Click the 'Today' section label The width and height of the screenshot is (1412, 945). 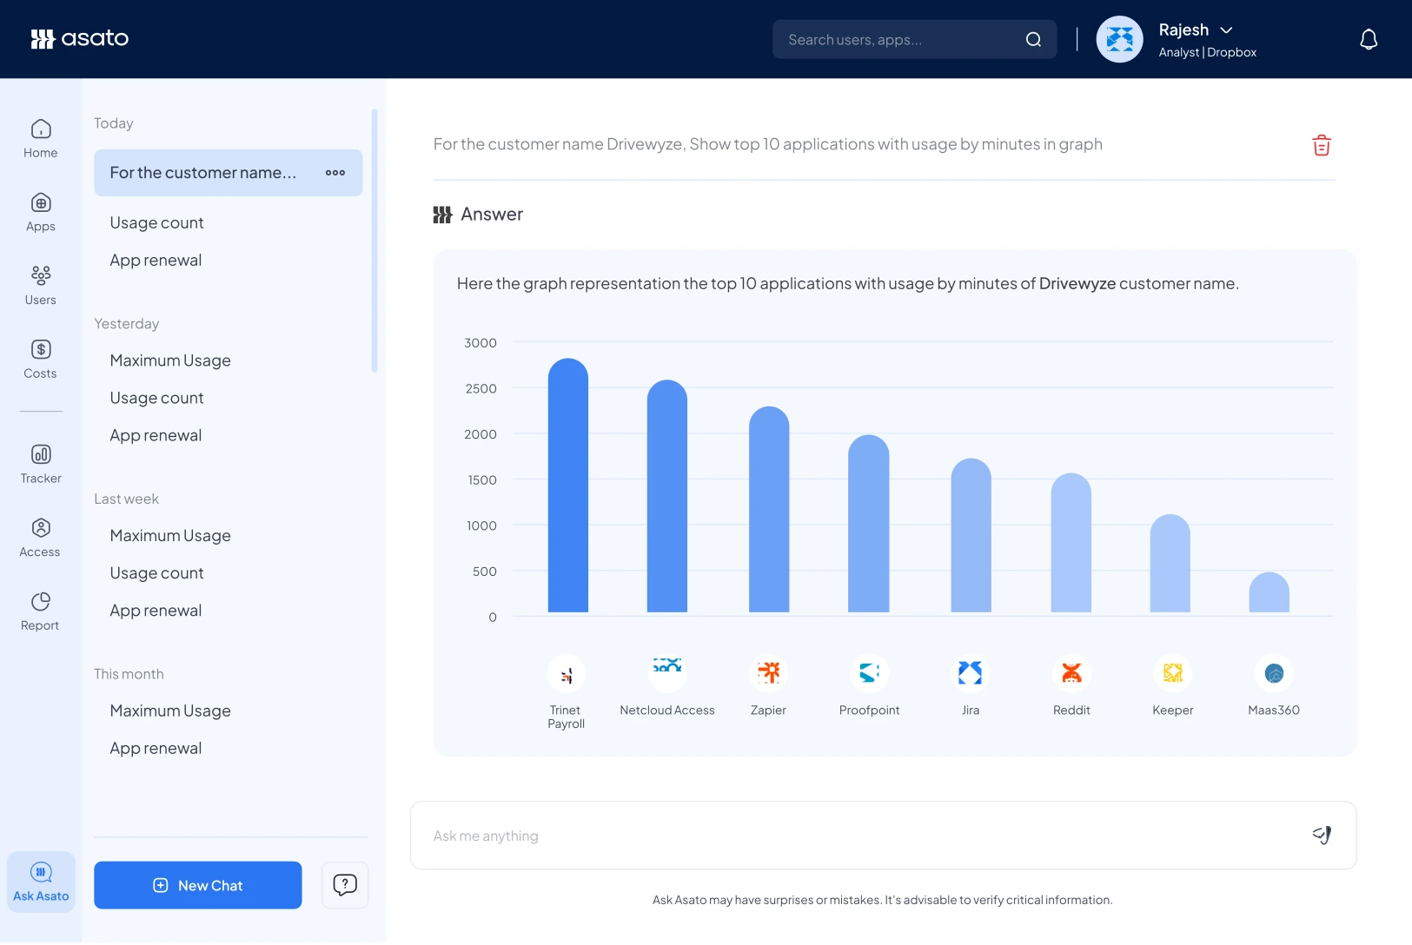(x=114, y=123)
